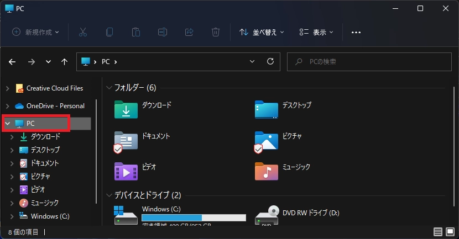Go up one level with up arrow
Viewport: 459px width, 239px height.
(64, 62)
